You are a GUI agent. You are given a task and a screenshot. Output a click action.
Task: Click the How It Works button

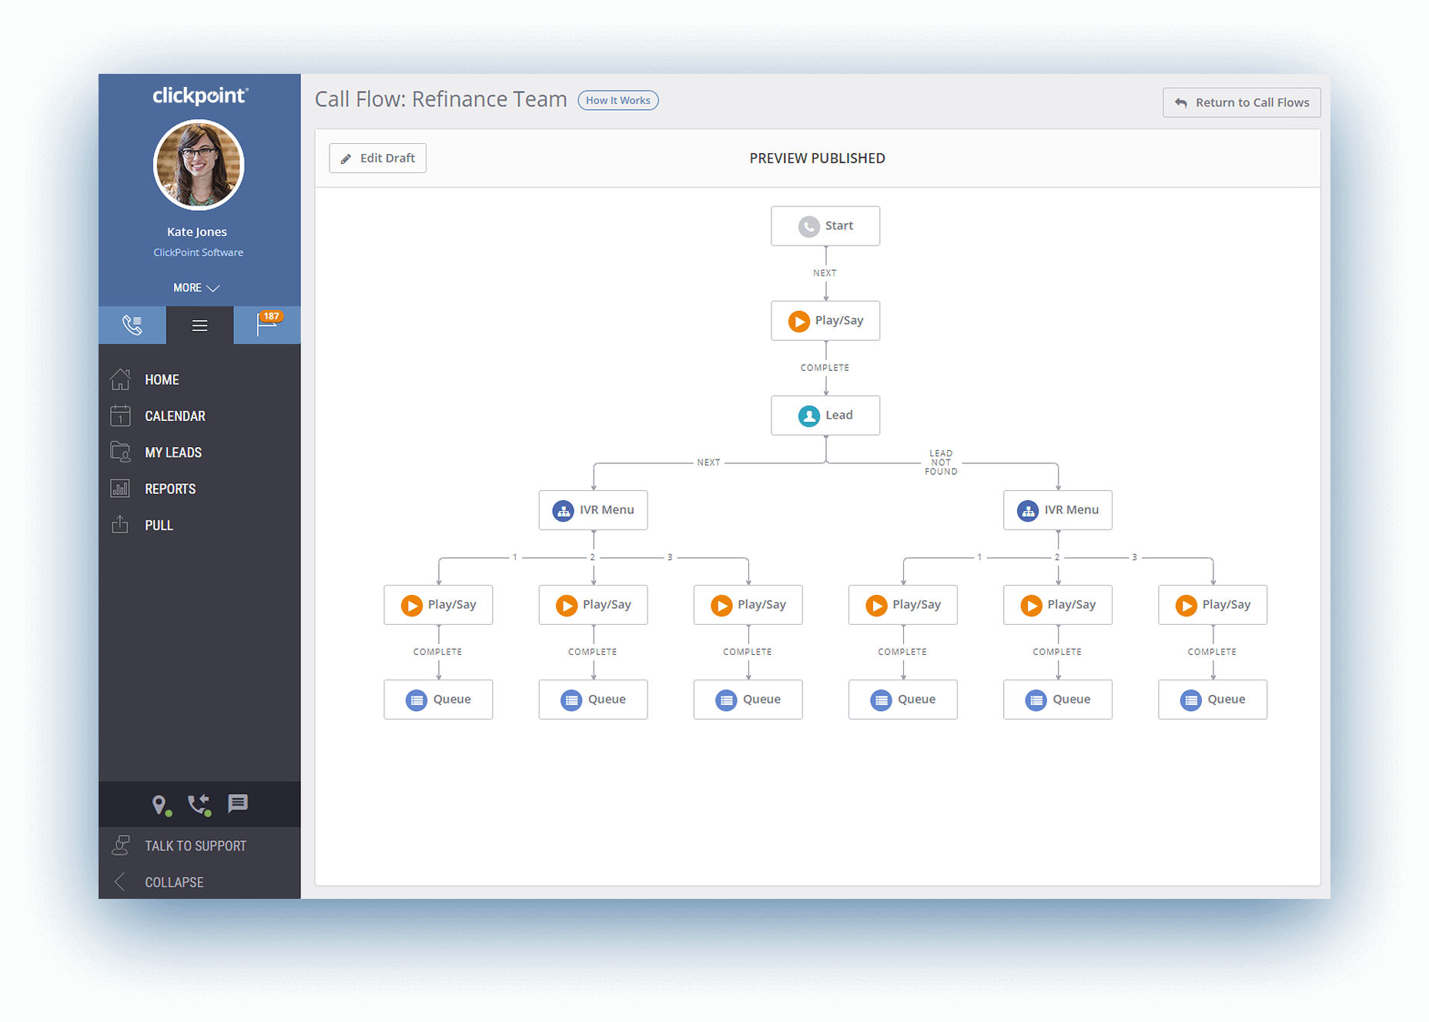point(618,100)
